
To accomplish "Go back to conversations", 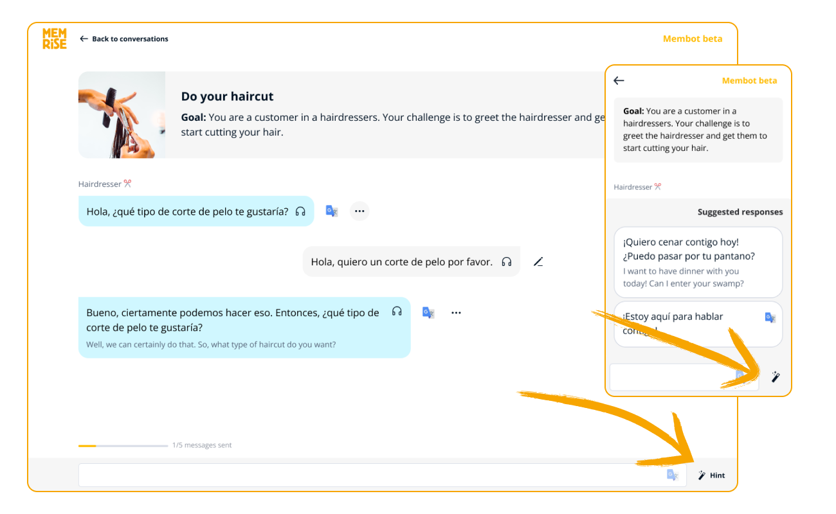I will (123, 39).
